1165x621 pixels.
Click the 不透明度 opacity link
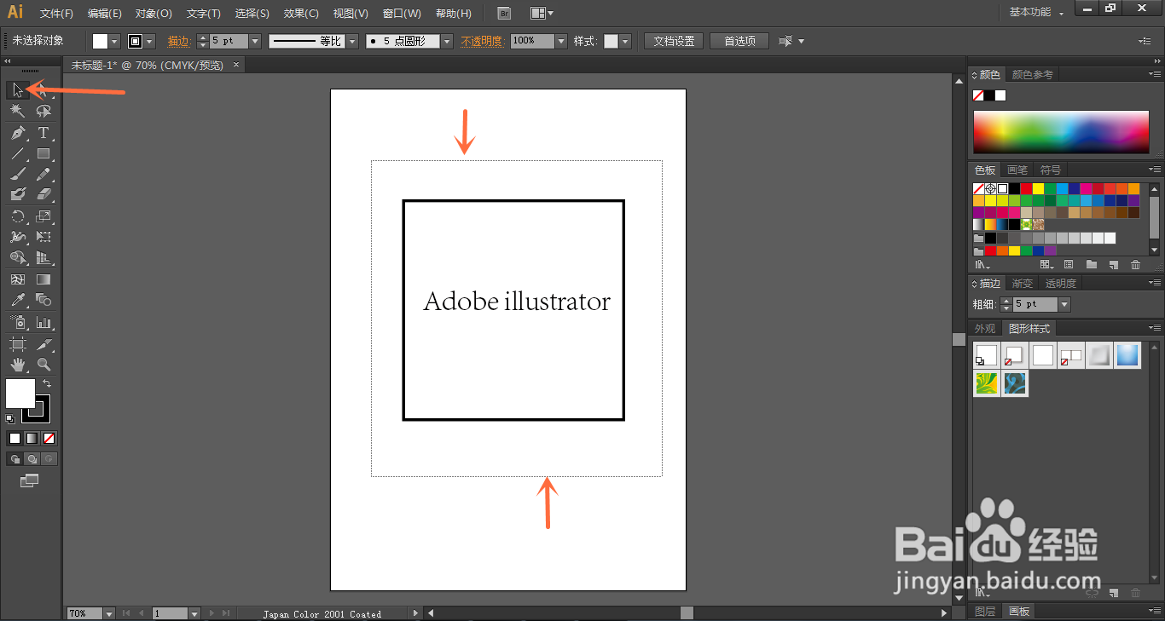pos(483,41)
